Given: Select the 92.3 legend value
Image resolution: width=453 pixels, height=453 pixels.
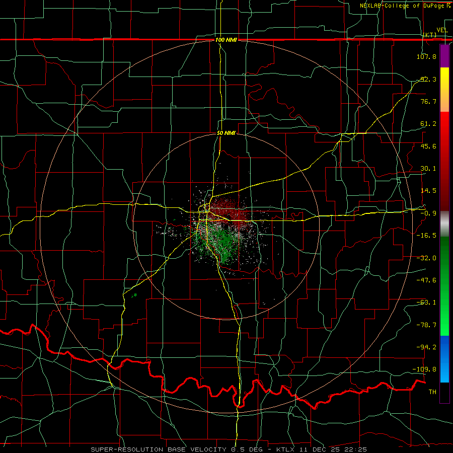Looking at the screenshot, I should (428, 79).
